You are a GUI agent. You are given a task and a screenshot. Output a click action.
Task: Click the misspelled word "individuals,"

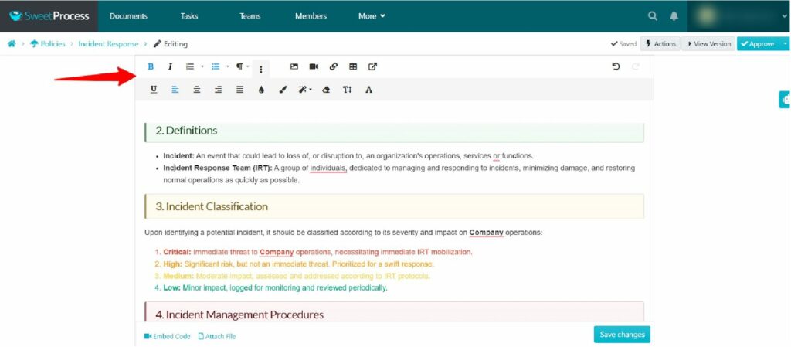tap(328, 168)
